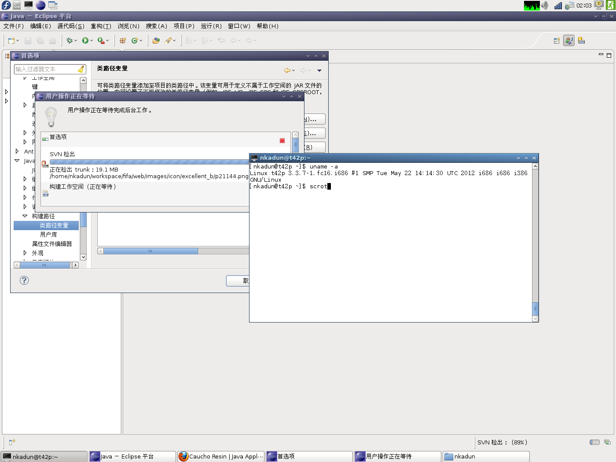Viewport: 616px width, 462px height.
Task: Click the lock screen monitor icon in tray
Action: 599,5
